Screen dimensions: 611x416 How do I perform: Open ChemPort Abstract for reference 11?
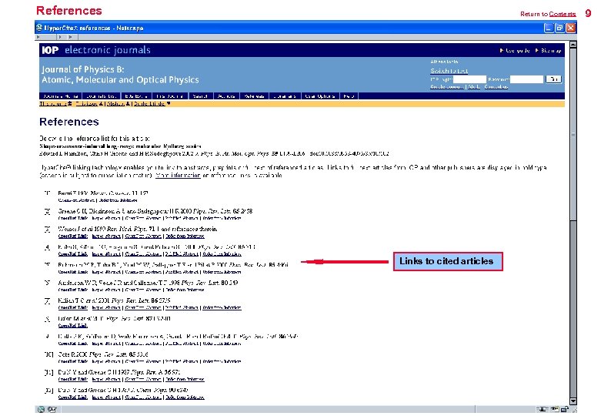tap(143, 379)
